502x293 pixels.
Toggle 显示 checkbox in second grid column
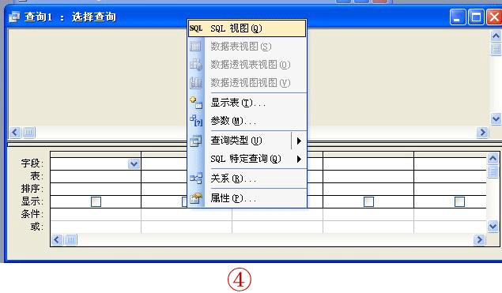185,202
